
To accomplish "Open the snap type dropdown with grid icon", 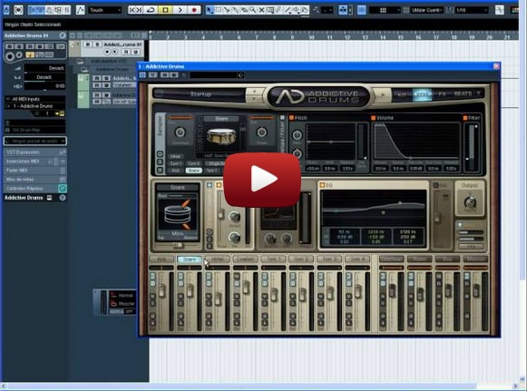I will (385, 10).
